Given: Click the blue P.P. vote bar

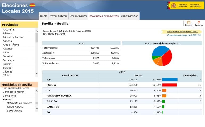Looking at the screenshot, I should coord(170,79).
